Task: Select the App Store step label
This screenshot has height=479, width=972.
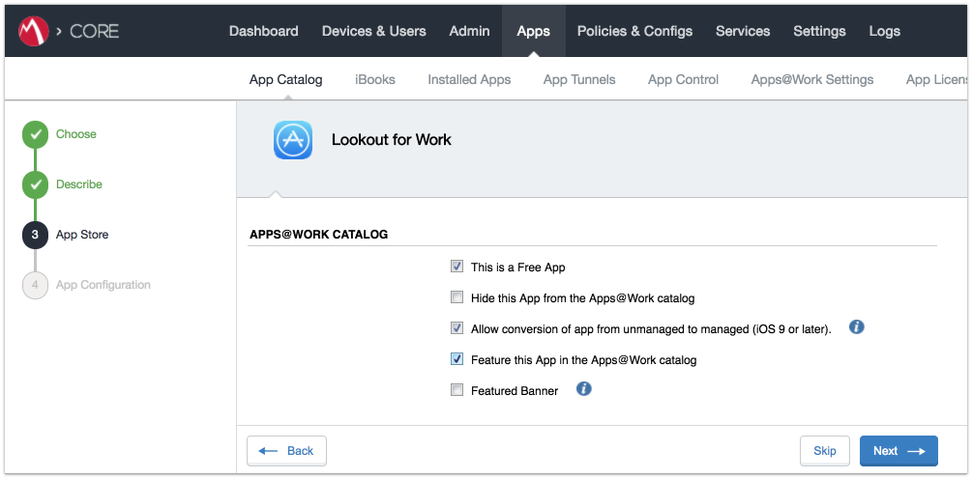Action: coord(82,235)
